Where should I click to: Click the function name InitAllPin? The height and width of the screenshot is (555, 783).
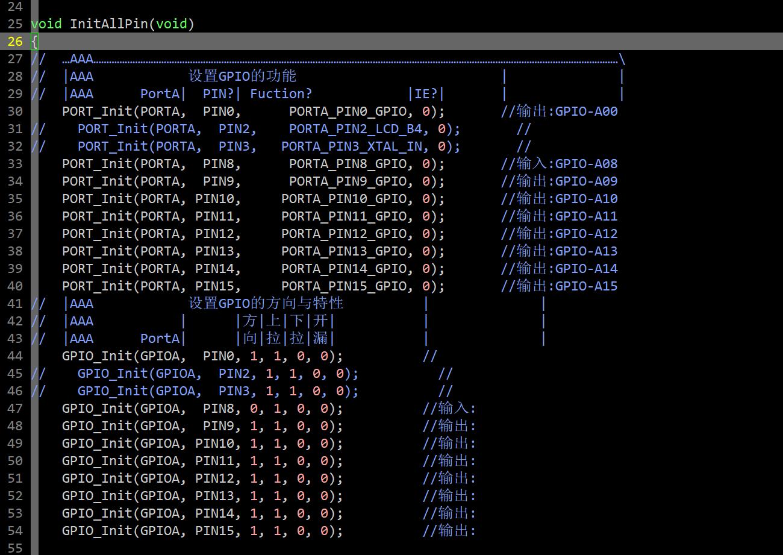tap(109, 24)
